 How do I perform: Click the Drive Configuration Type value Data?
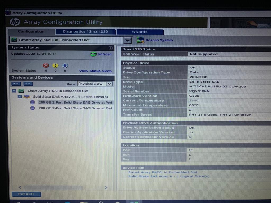194,72
